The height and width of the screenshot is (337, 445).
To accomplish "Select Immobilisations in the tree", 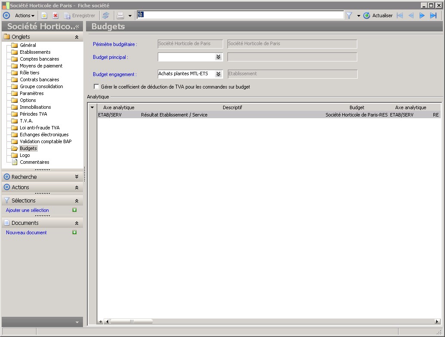I will (36, 107).
